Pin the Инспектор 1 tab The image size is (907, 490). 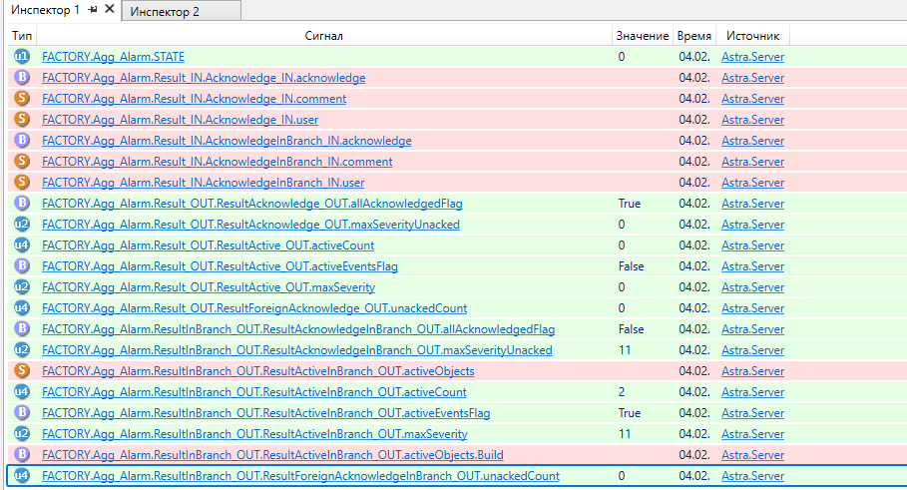93,10
